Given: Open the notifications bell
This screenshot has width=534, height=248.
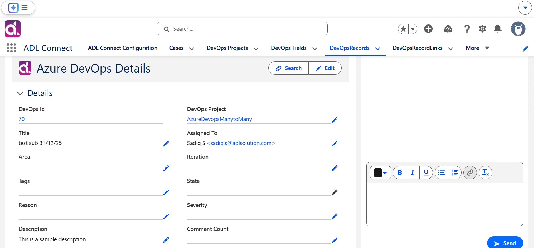Looking at the screenshot, I should coord(498,29).
